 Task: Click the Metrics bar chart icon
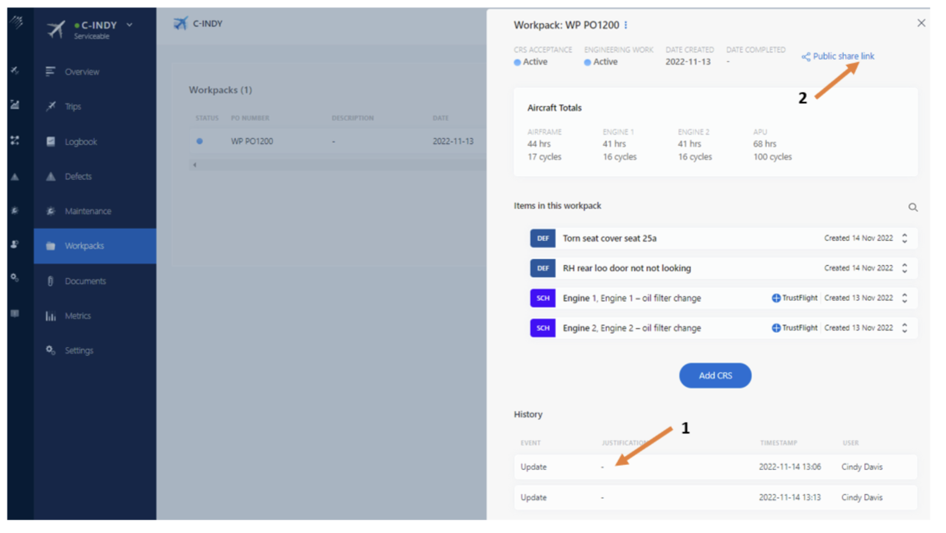tap(51, 316)
